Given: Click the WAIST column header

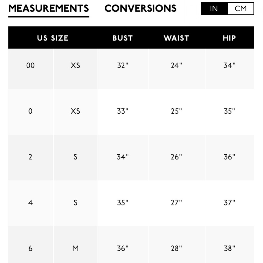Looking at the screenshot, I should pos(176,38).
